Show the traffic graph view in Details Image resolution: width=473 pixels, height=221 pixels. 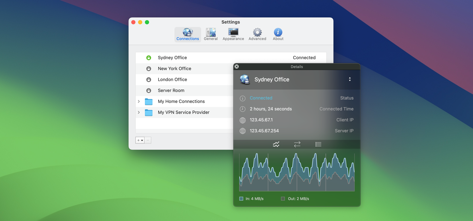tap(276, 144)
